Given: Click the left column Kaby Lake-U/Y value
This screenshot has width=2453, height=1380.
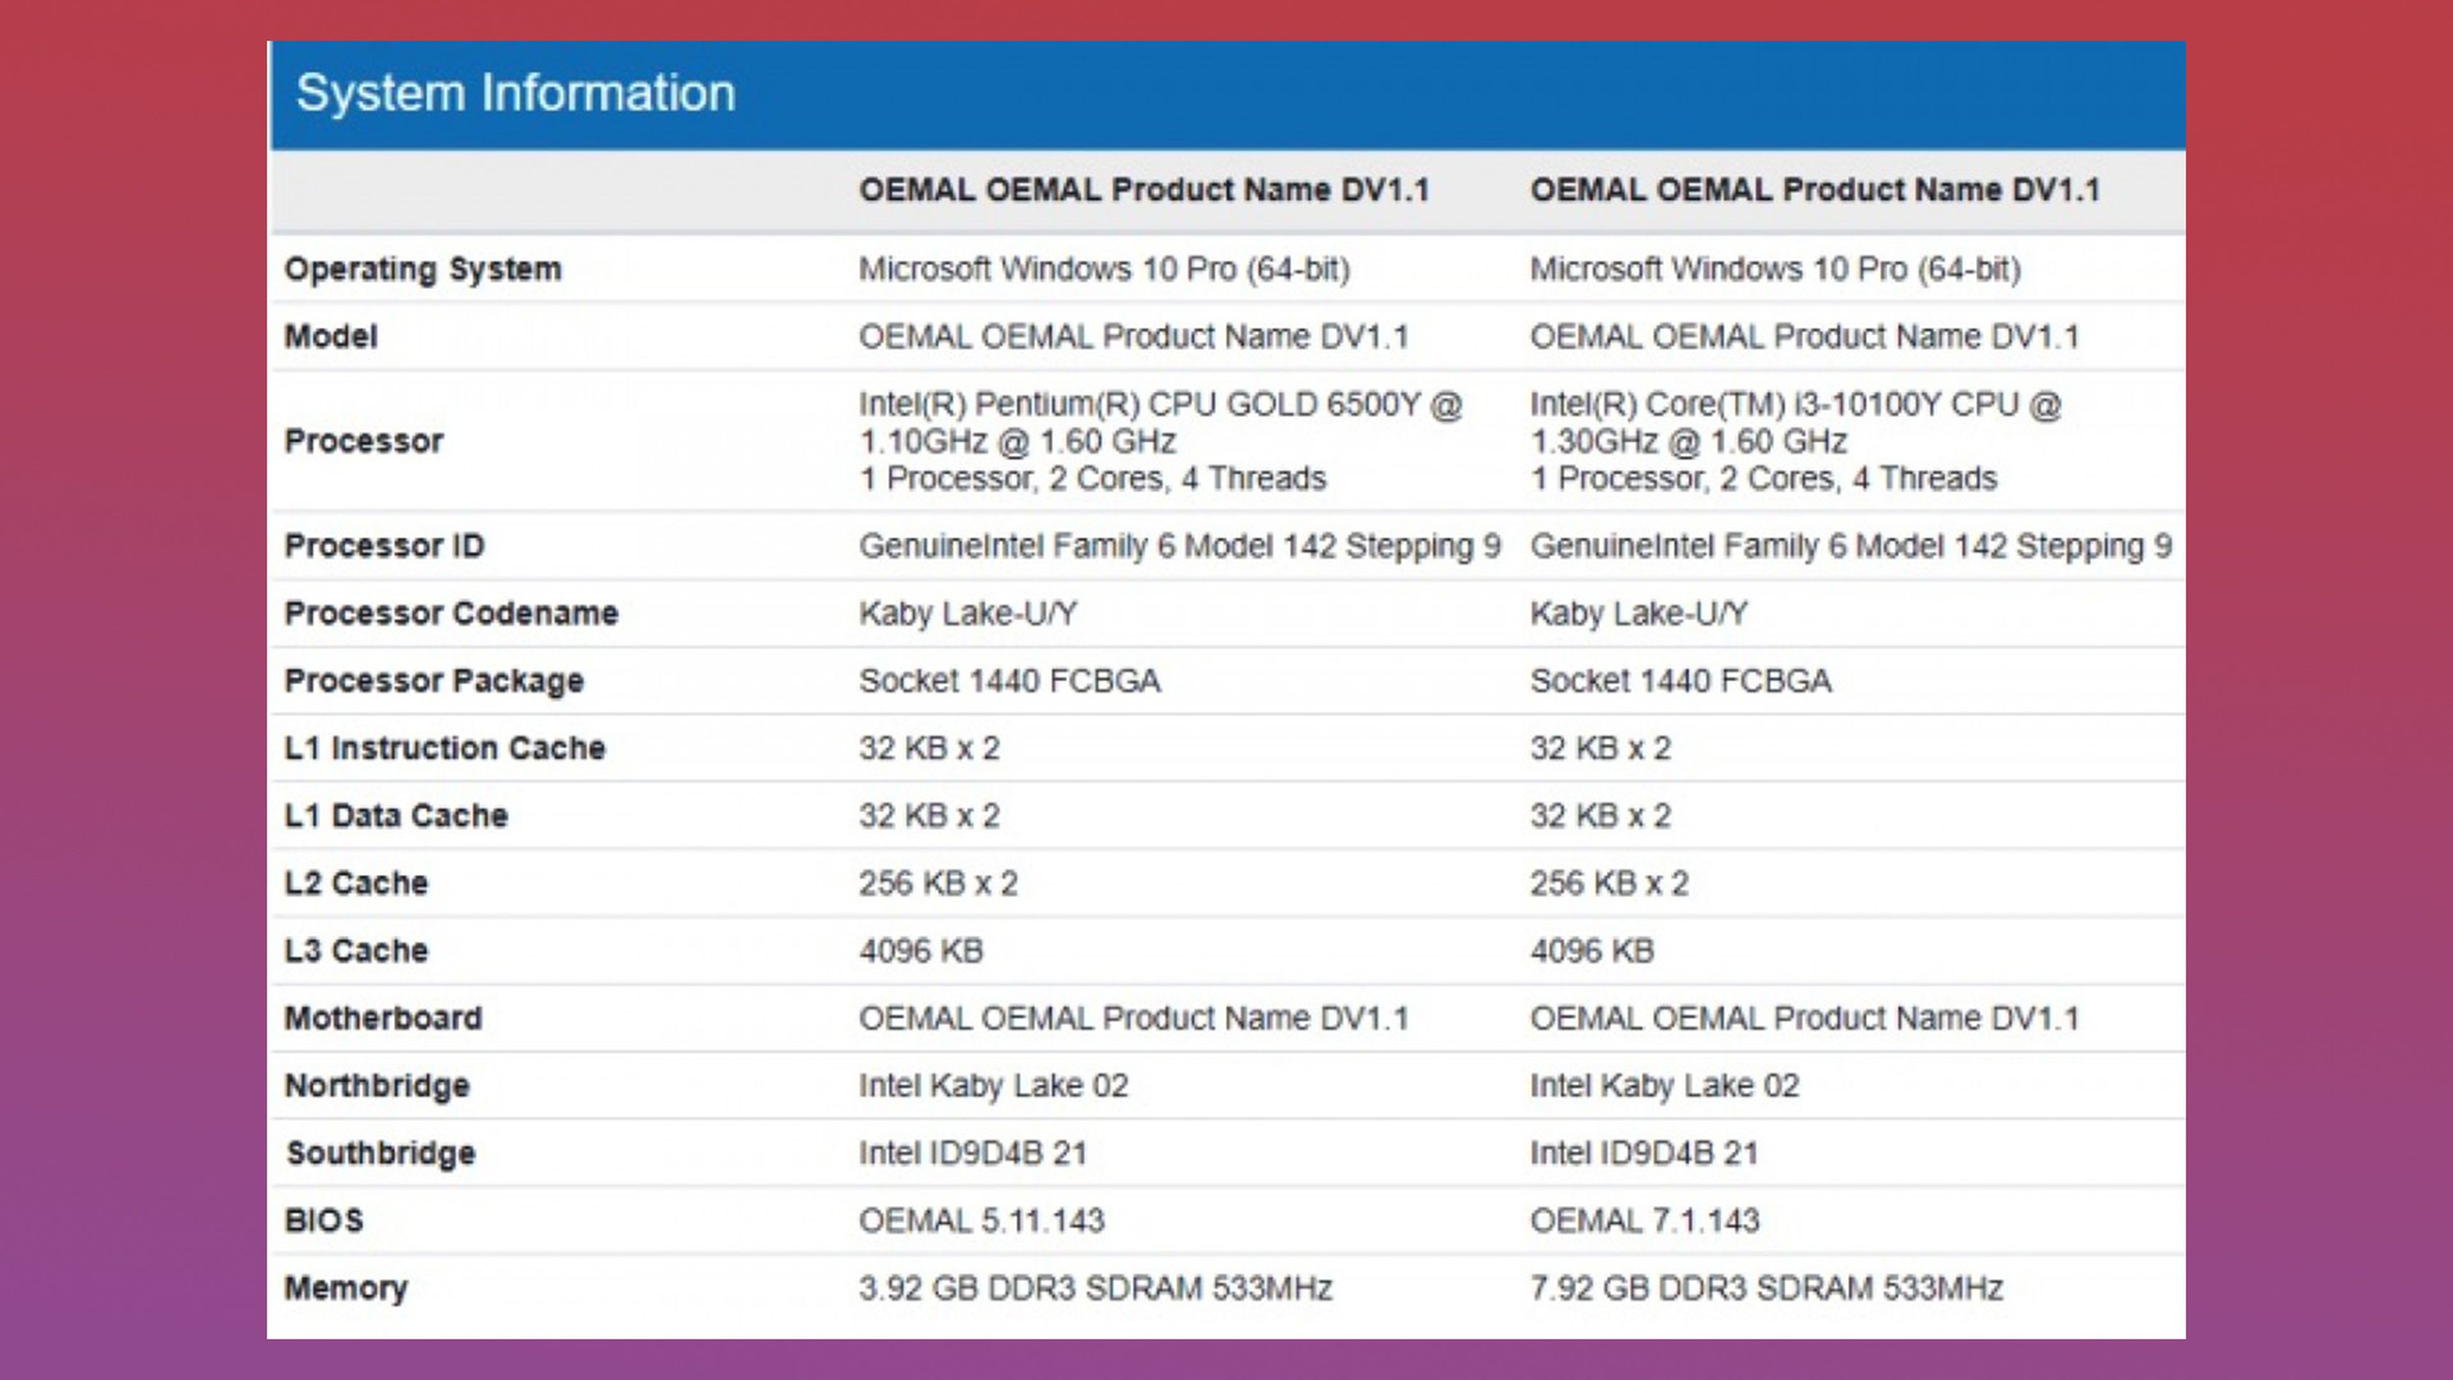Looking at the screenshot, I should point(968,613).
